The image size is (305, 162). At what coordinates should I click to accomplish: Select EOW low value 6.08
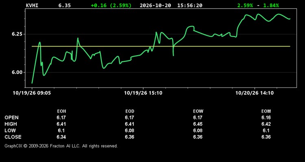[x=198, y=130]
